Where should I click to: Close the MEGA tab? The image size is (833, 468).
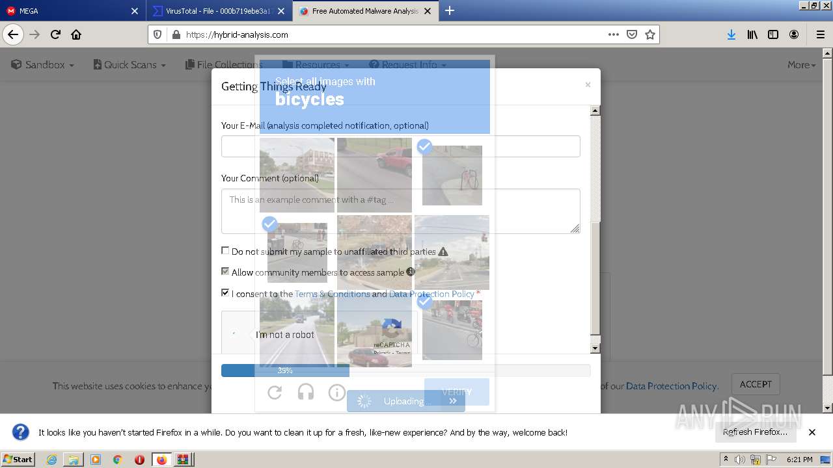[135, 11]
